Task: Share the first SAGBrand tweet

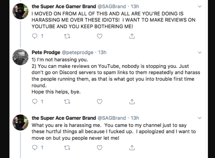Action: coord(132,36)
